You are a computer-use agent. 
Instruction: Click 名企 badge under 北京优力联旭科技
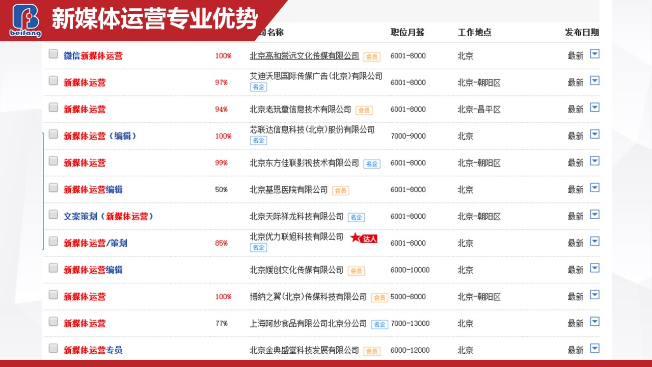coord(258,248)
